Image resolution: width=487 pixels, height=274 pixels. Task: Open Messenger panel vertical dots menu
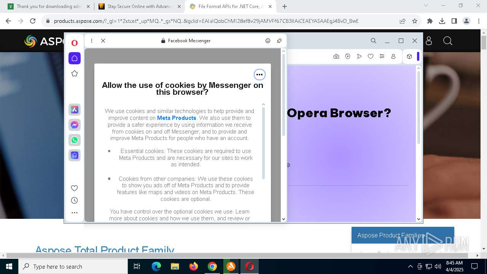pyautogui.click(x=92, y=41)
